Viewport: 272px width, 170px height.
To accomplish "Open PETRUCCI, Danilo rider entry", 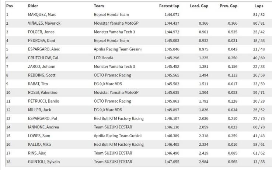I will click(x=43, y=101).
